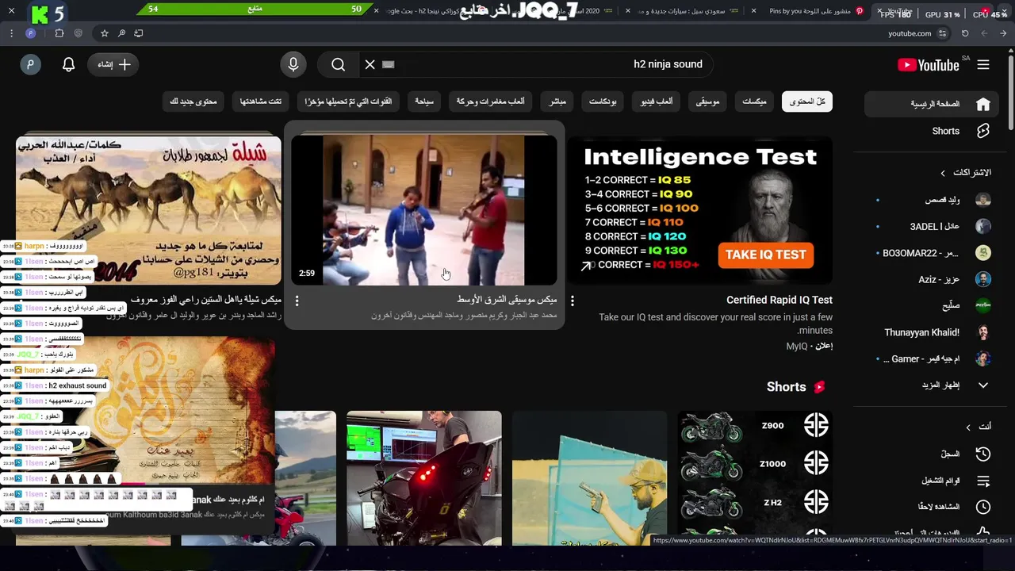Click the shield icon in browser toolbar
The height and width of the screenshot is (571, 1015).
78,33
